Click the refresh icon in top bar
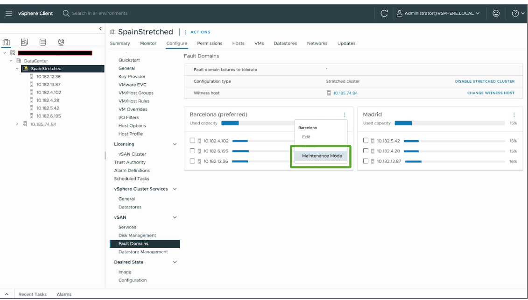This screenshot has height=300, width=528. tap(384, 14)
